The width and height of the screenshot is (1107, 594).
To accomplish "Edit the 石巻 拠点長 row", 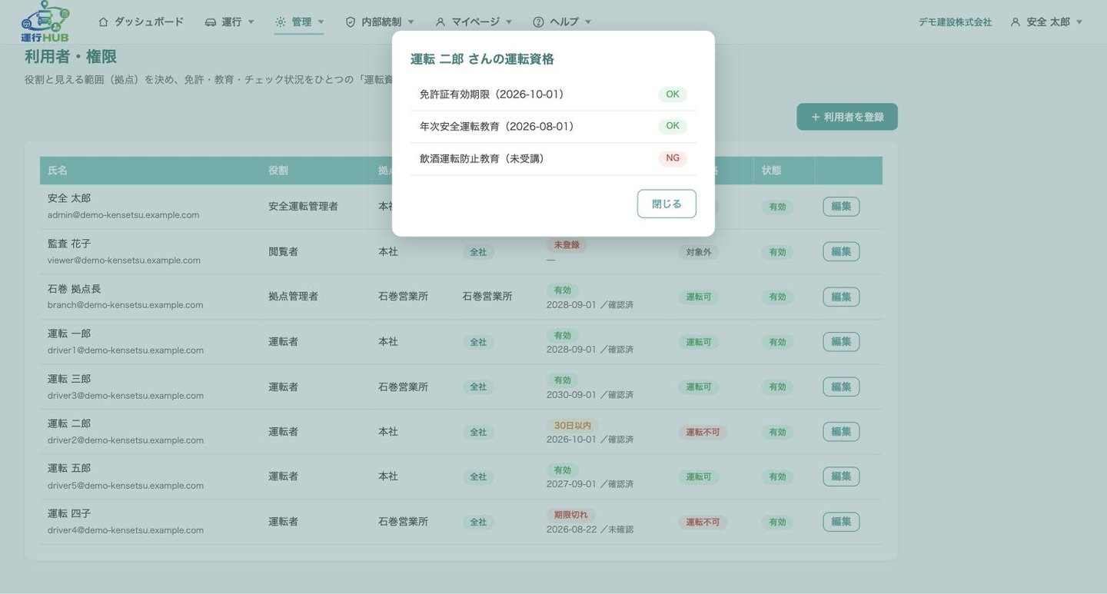I will (x=841, y=297).
